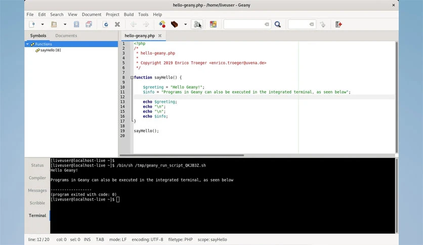The image size is (423, 245).
Task: Click the toolbar search text field
Action: click(244, 25)
